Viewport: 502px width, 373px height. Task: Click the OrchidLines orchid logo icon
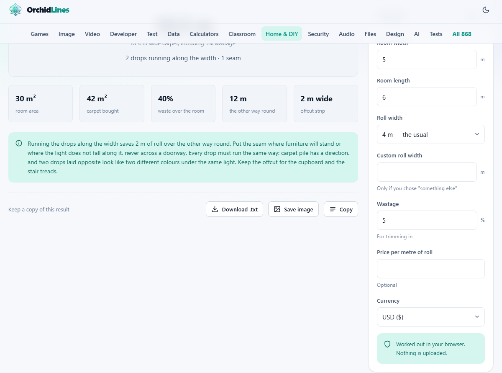point(15,10)
